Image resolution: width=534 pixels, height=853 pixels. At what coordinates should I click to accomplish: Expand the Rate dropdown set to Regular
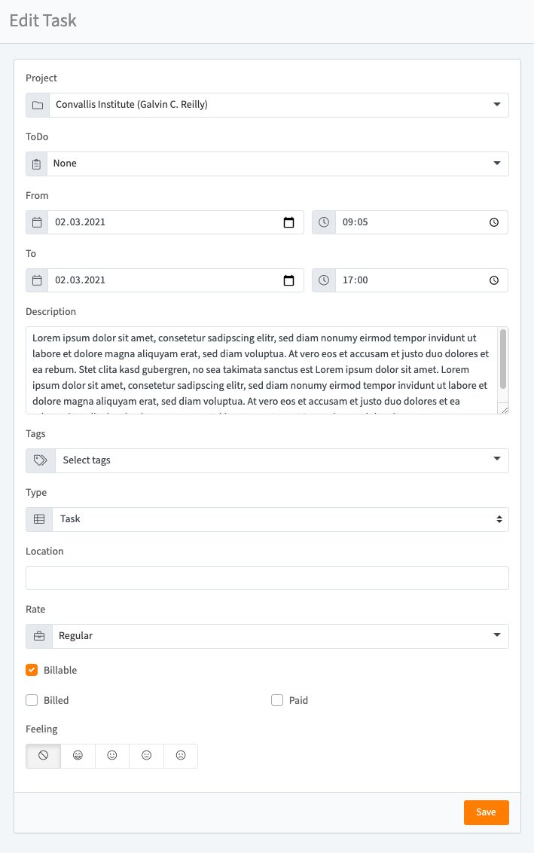279,636
